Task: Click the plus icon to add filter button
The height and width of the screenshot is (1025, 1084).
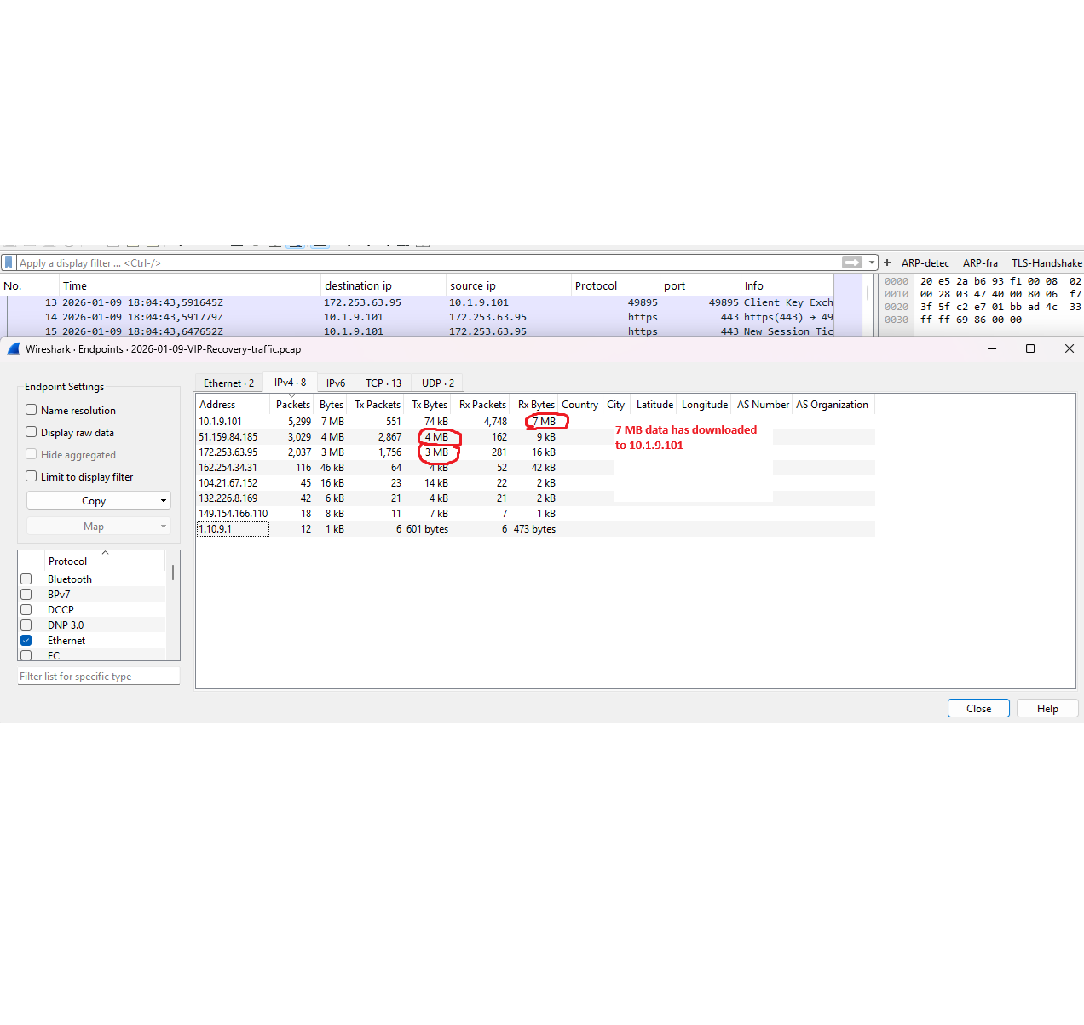Action: (886, 262)
